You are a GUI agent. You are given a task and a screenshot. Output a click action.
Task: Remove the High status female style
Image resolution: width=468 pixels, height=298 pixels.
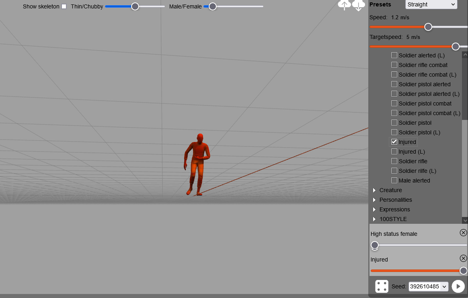click(463, 233)
